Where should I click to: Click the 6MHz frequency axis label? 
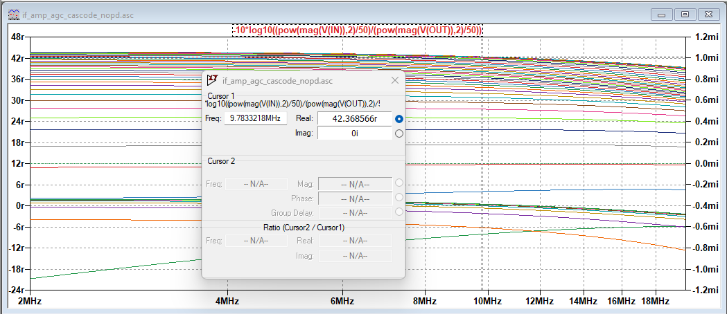coord(342,301)
